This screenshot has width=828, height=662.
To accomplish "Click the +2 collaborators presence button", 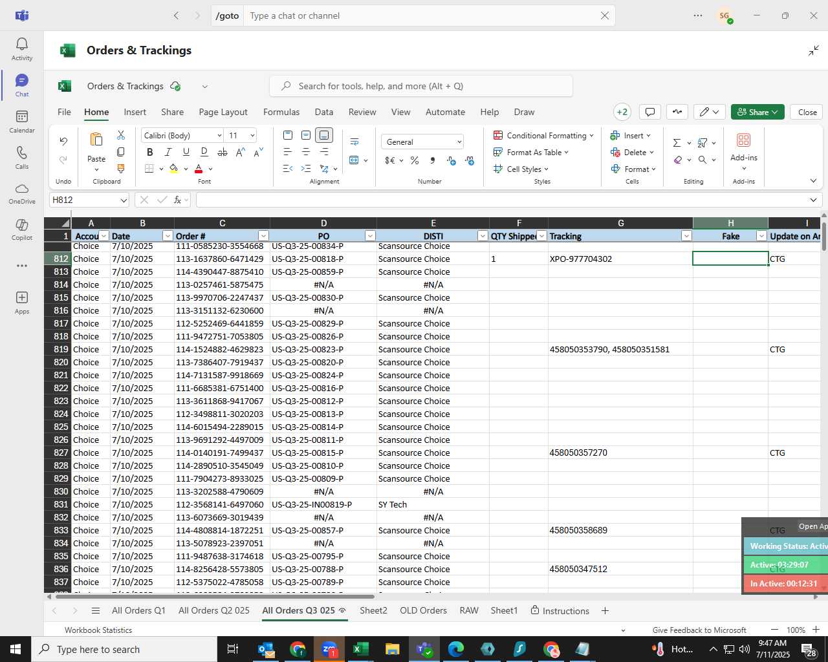I will (x=622, y=112).
